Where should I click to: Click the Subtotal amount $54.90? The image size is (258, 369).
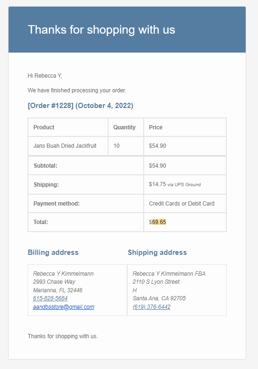click(x=157, y=166)
